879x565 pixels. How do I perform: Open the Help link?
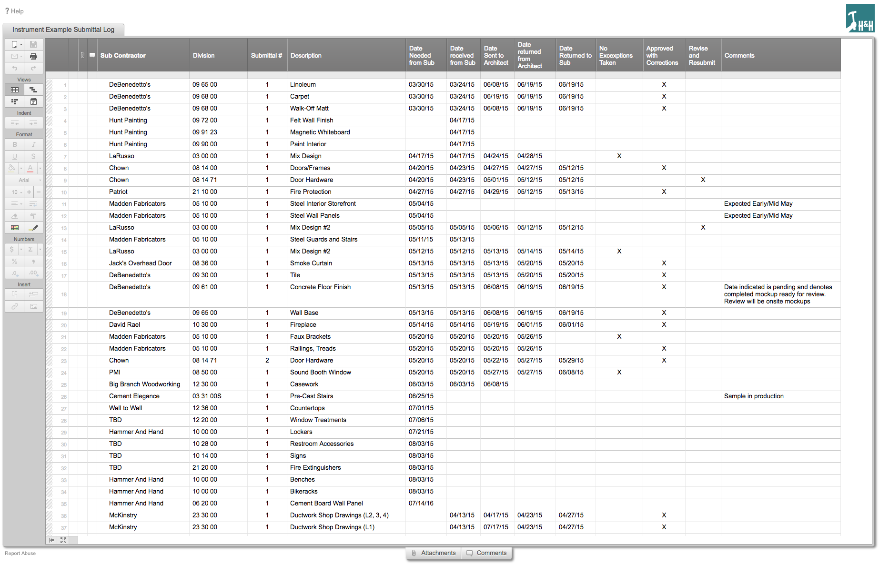pos(14,11)
